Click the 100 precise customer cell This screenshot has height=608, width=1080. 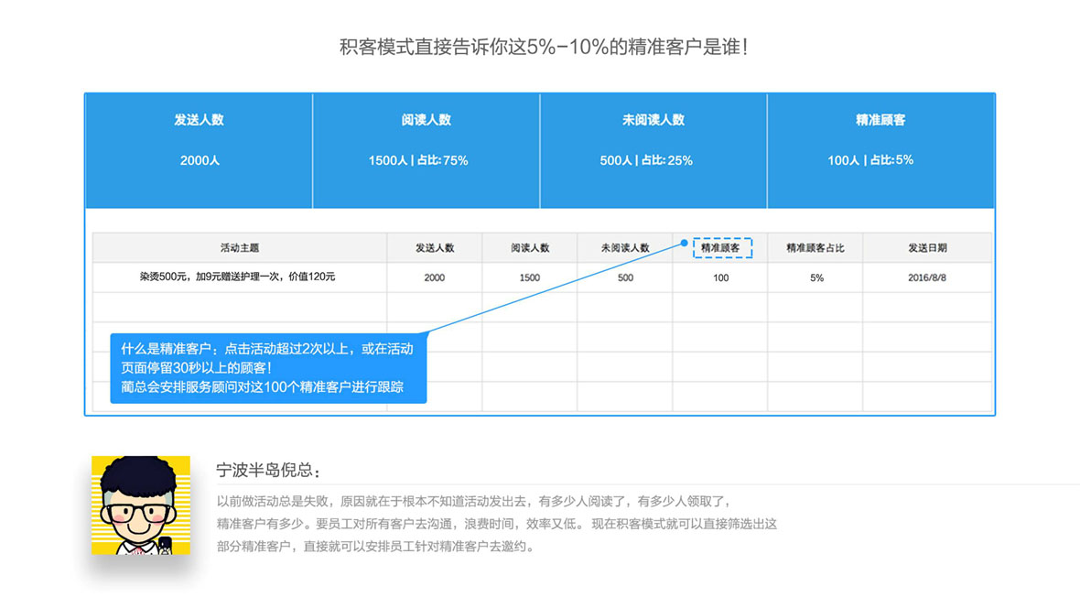720,277
